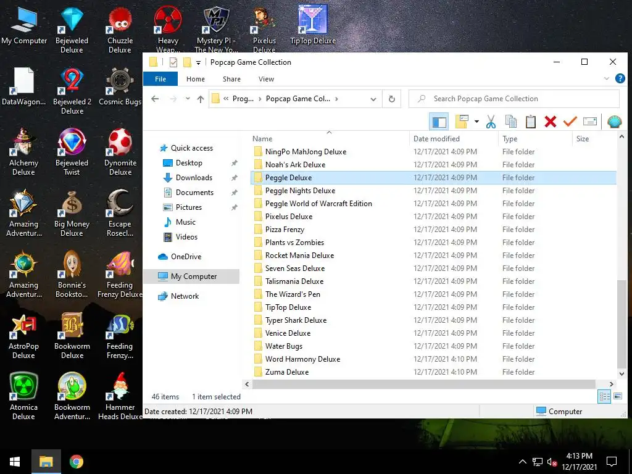Click the chevron after Popcap Game Col... breadcrumb
Image resolution: width=632 pixels, height=474 pixels.
click(336, 99)
